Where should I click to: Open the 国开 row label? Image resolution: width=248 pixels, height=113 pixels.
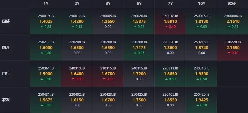click(6, 47)
